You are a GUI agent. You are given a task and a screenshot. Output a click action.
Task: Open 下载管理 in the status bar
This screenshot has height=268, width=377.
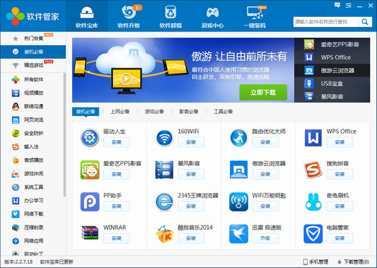point(352,262)
